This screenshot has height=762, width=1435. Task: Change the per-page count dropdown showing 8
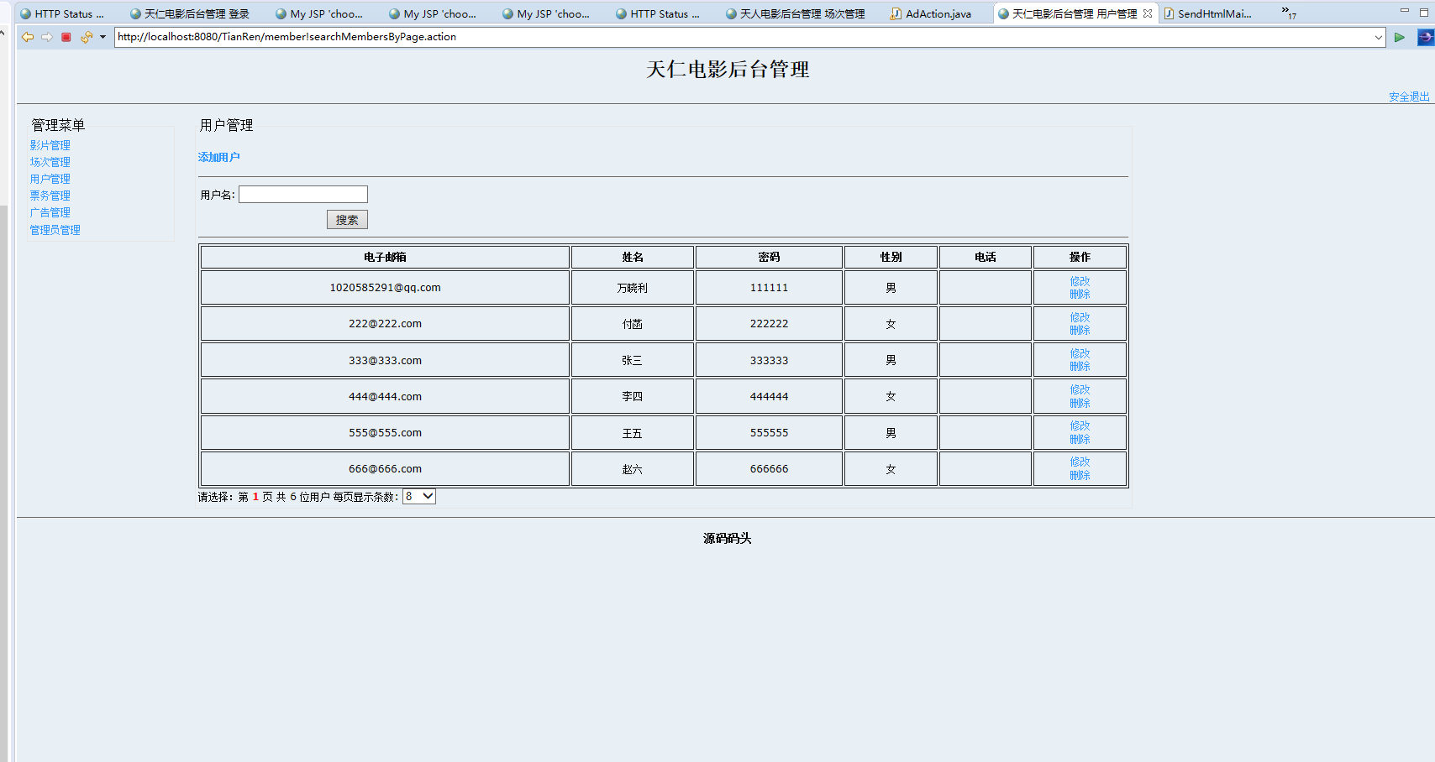pyautogui.click(x=418, y=496)
